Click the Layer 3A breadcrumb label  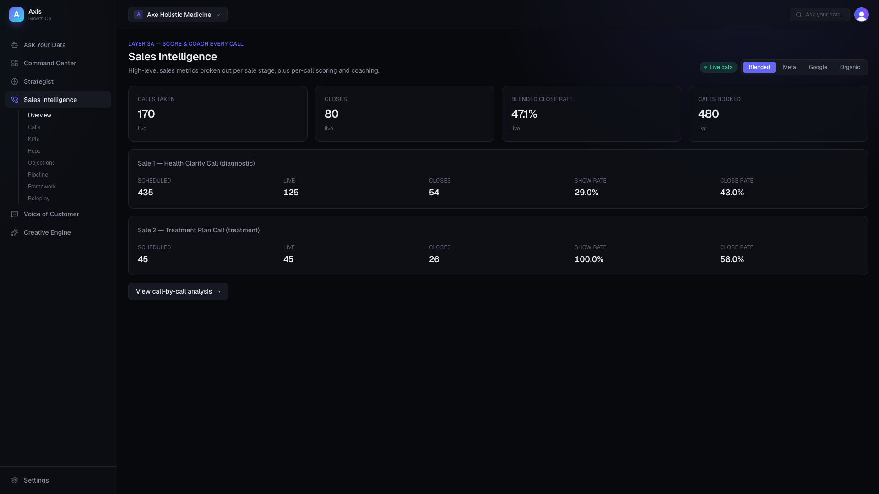(185, 44)
